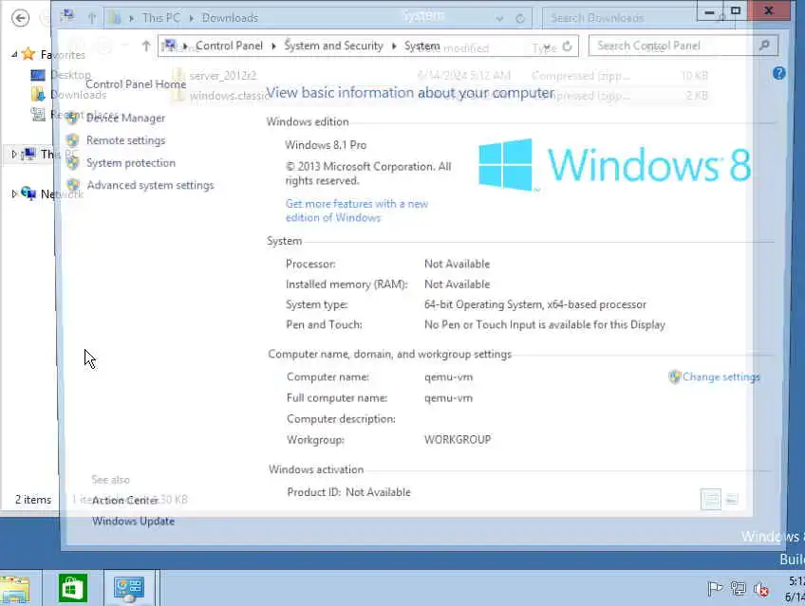Click the System protection shield icon

click(72, 162)
